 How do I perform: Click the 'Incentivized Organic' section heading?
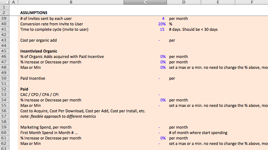coord(39,51)
